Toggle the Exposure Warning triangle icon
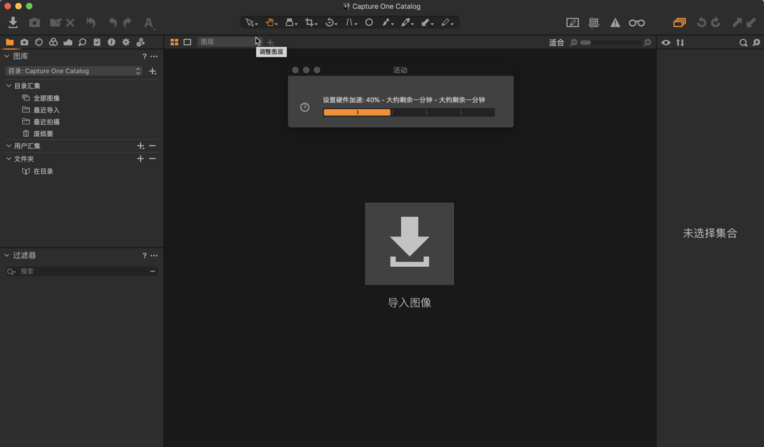Viewport: 764px width, 447px height. pyautogui.click(x=615, y=22)
